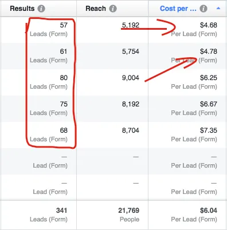Image resolution: width=227 pixels, height=230 pixels.
Task: Click the info icon next to Results
Action: click(41, 9)
